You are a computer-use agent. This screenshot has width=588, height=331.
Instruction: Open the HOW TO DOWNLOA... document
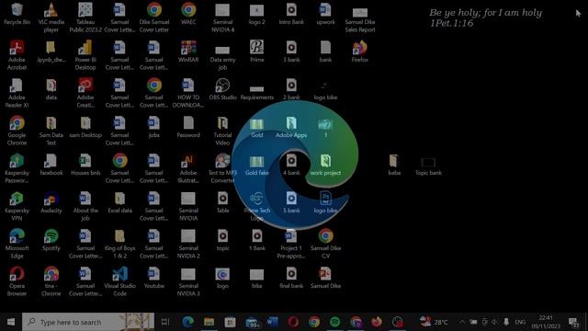(x=188, y=93)
